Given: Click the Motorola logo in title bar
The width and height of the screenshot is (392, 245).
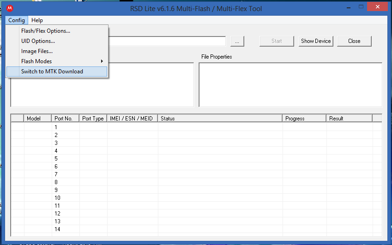Looking at the screenshot, I should (x=10, y=8).
